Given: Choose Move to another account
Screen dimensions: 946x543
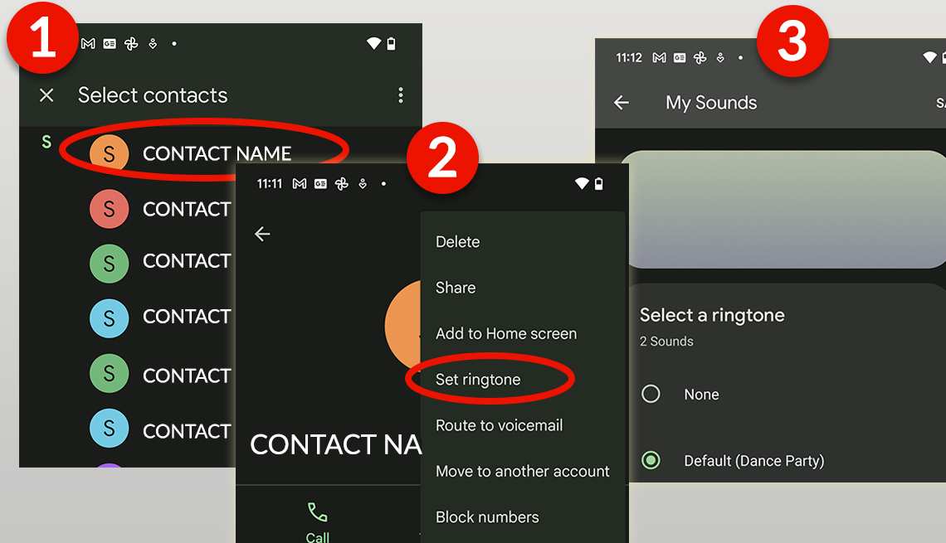Looking at the screenshot, I should (x=523, y=471).
